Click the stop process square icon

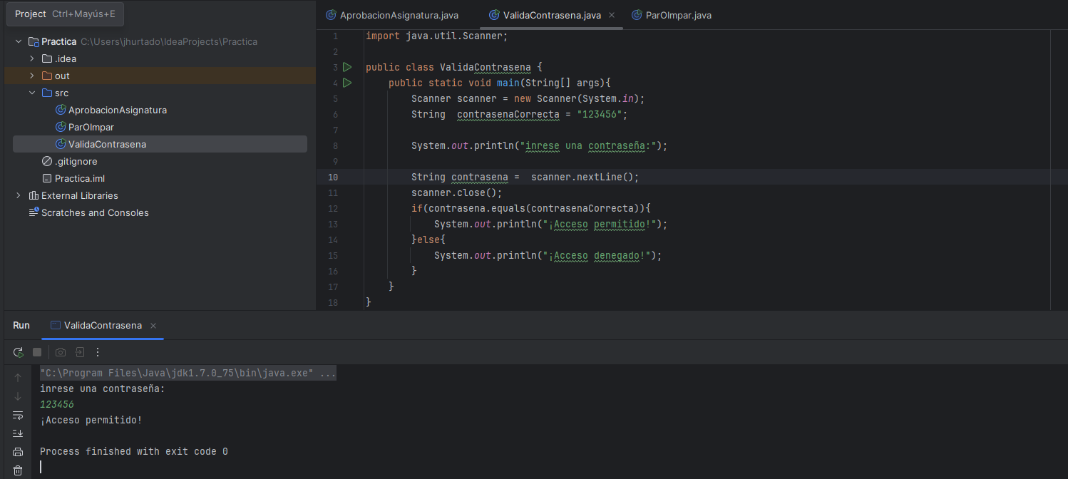(37, 352)
